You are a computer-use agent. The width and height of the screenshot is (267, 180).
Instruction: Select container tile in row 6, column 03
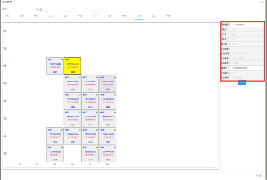[55, 65]
